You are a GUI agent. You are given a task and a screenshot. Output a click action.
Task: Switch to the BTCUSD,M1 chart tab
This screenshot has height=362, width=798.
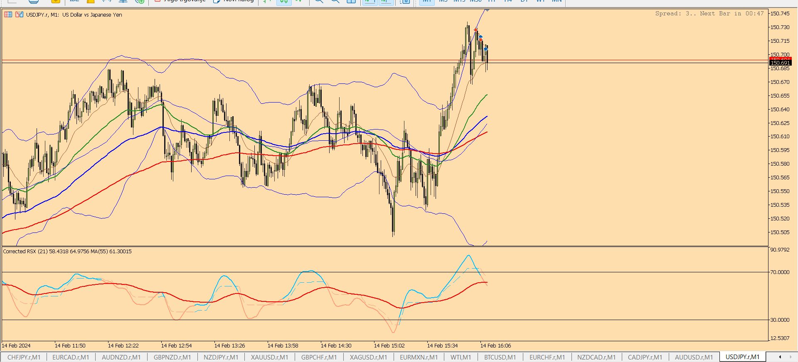[x=500, y=357]
